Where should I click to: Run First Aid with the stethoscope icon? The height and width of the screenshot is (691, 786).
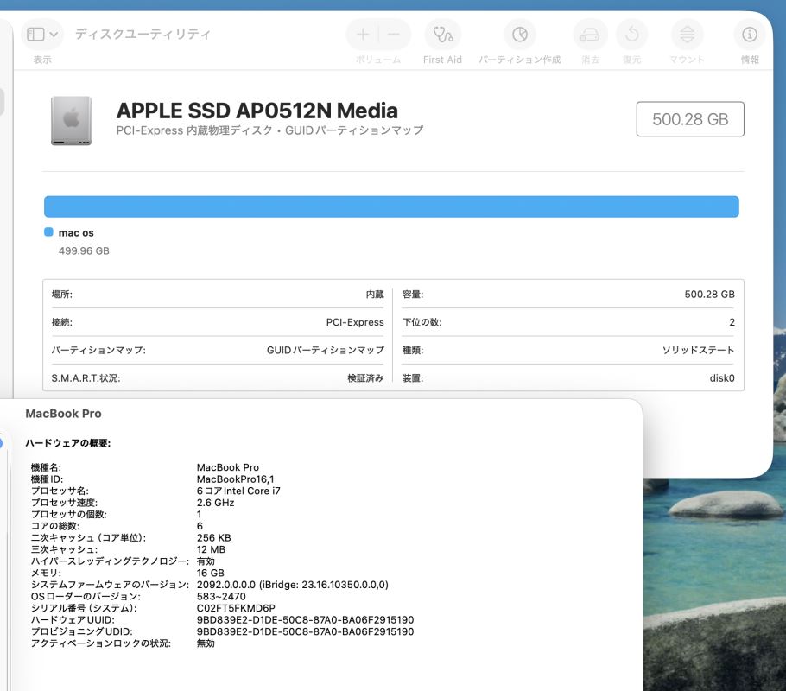(442, 35)
